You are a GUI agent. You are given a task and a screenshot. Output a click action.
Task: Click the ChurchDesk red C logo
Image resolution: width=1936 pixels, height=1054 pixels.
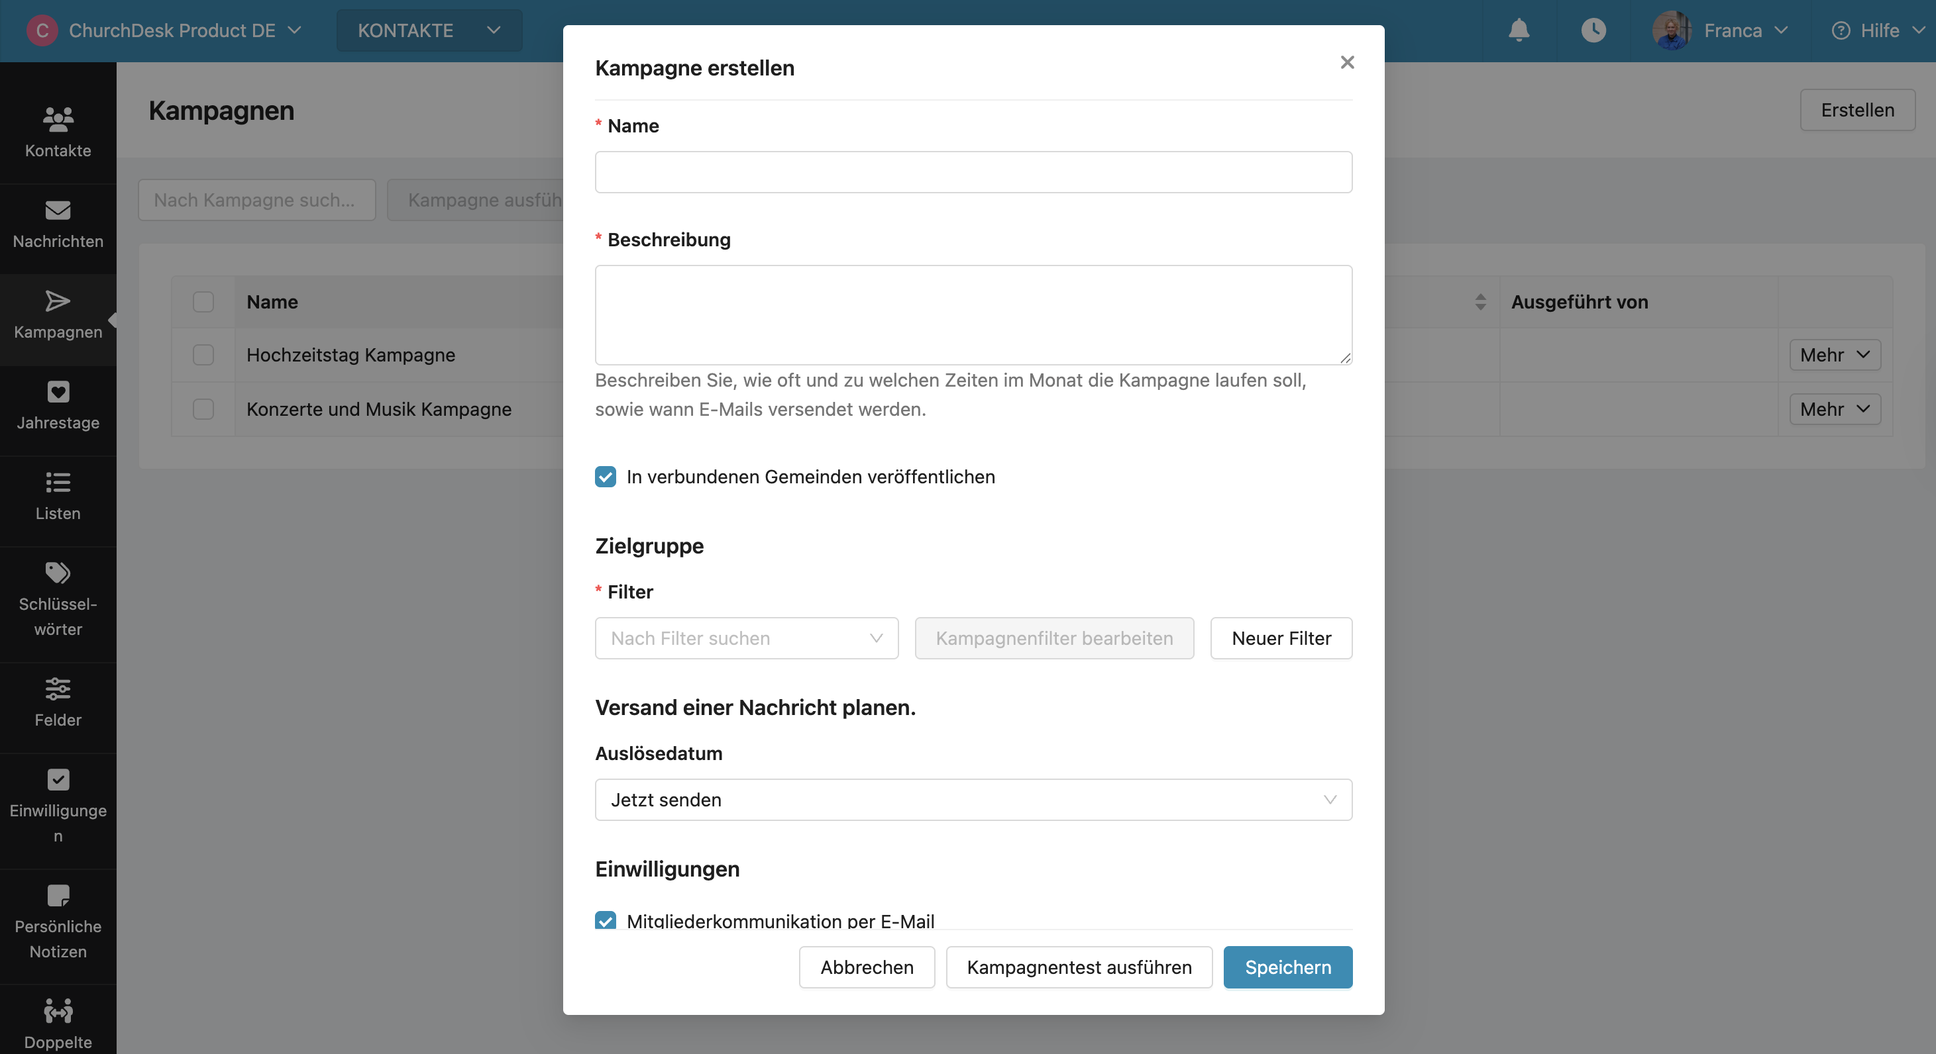point(42,30)
